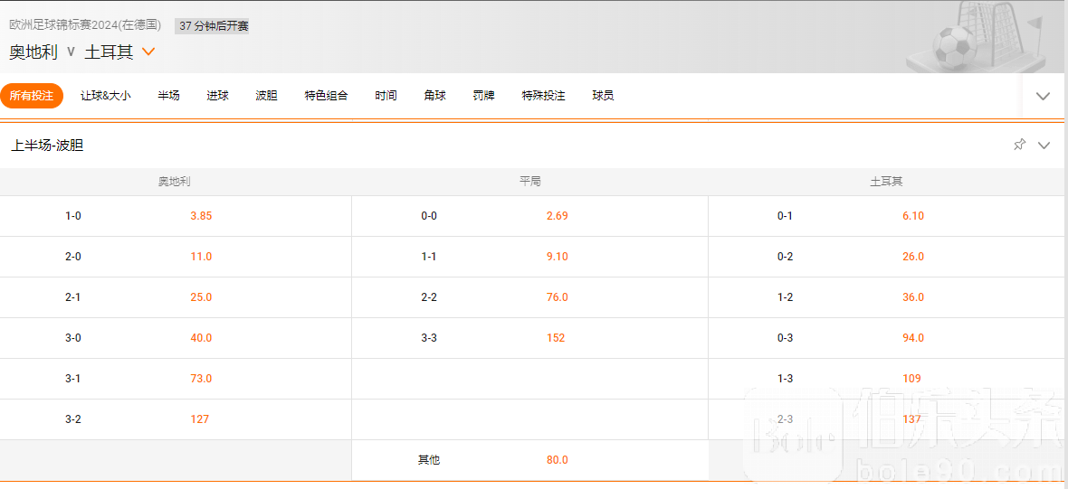The image size is (1068, 489).
Task: Open the 特殊投注 tab
Action: pos(543,96)
